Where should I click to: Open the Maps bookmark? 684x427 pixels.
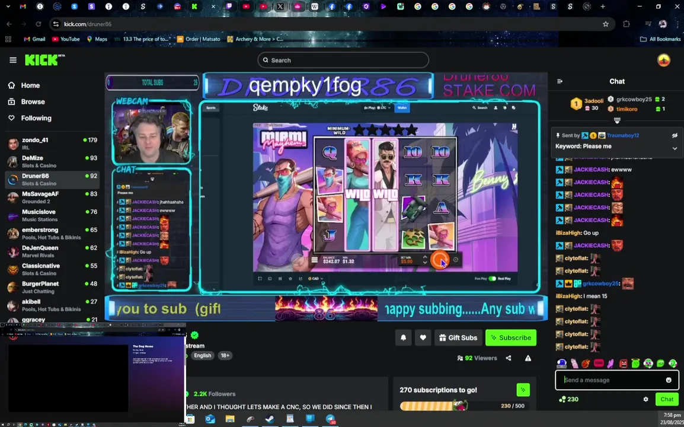point(97,39)
